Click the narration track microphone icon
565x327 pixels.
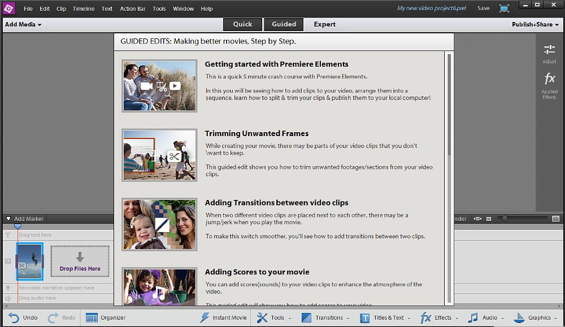click(x=8, y=287)
